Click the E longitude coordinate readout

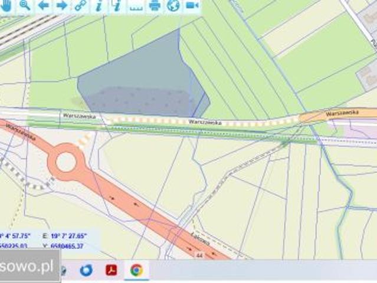point(65,236)
